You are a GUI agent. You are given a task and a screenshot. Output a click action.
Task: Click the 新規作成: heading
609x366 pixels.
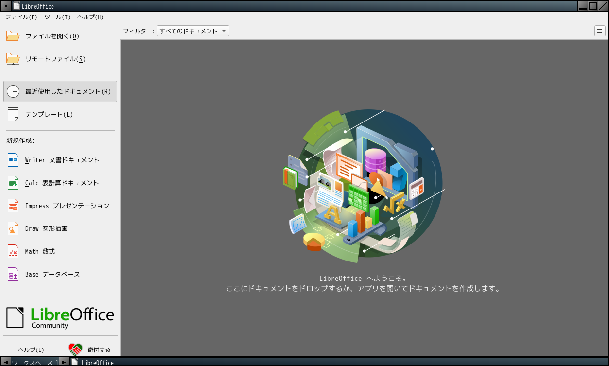point(20,140)
